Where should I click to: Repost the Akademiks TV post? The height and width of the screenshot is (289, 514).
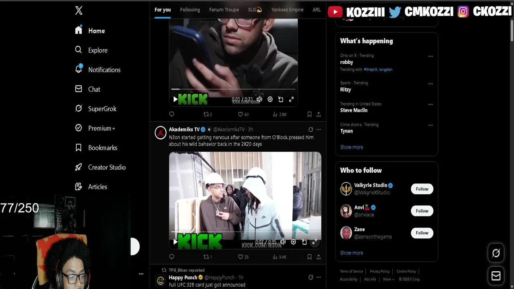208,257
